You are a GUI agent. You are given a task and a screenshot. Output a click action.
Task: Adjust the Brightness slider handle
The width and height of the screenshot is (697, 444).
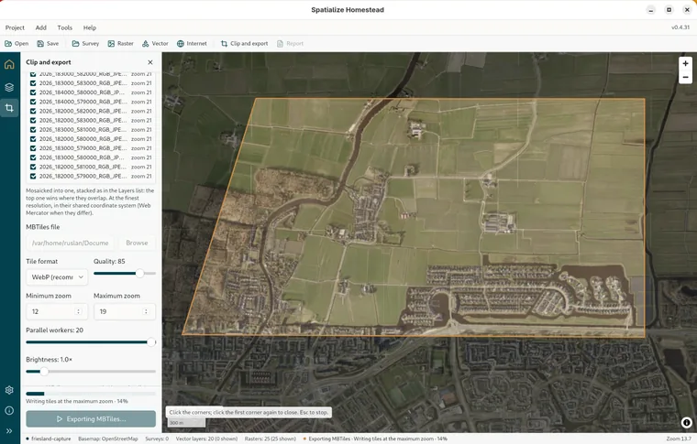[x=44, y=372]
